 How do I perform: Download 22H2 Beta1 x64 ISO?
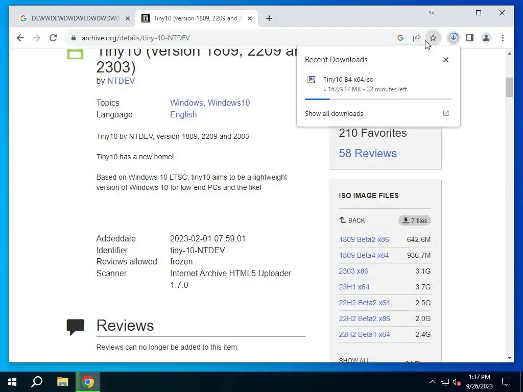click(x=364, y=334)
